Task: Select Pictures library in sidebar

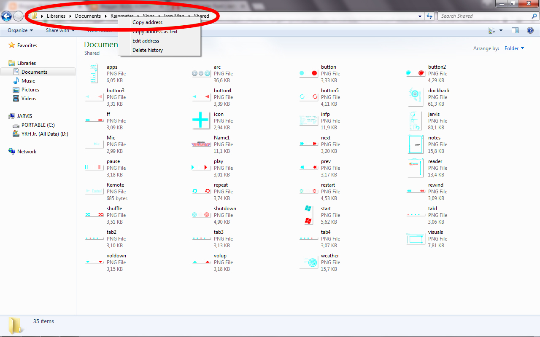Action: [30, 90]
